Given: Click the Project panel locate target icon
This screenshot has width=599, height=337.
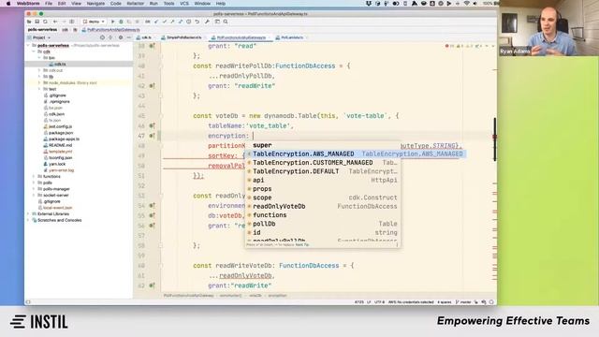Looking at the screenshot, I should [102, 37].
